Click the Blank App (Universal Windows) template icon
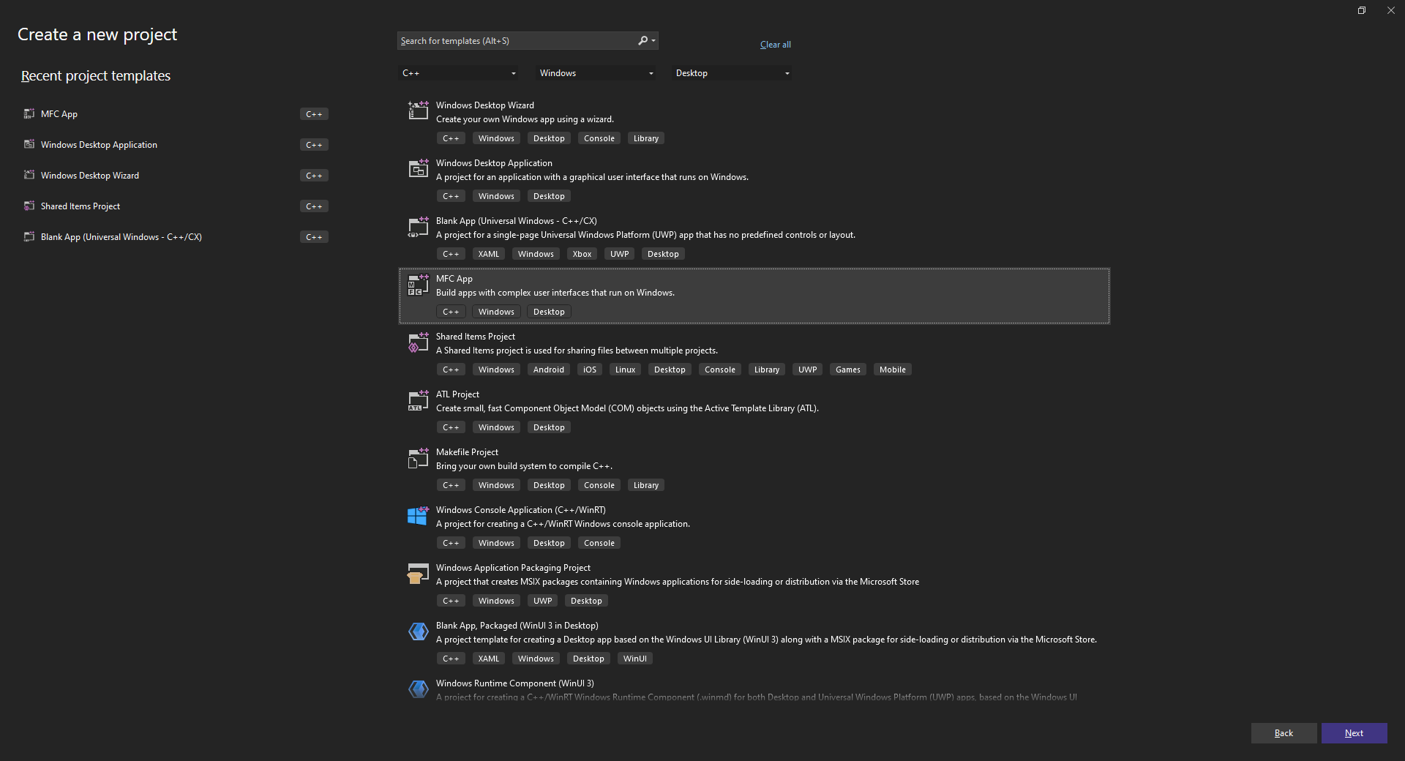The width and height of the screenshot is (1405, 761). click(x=417, y=227)
